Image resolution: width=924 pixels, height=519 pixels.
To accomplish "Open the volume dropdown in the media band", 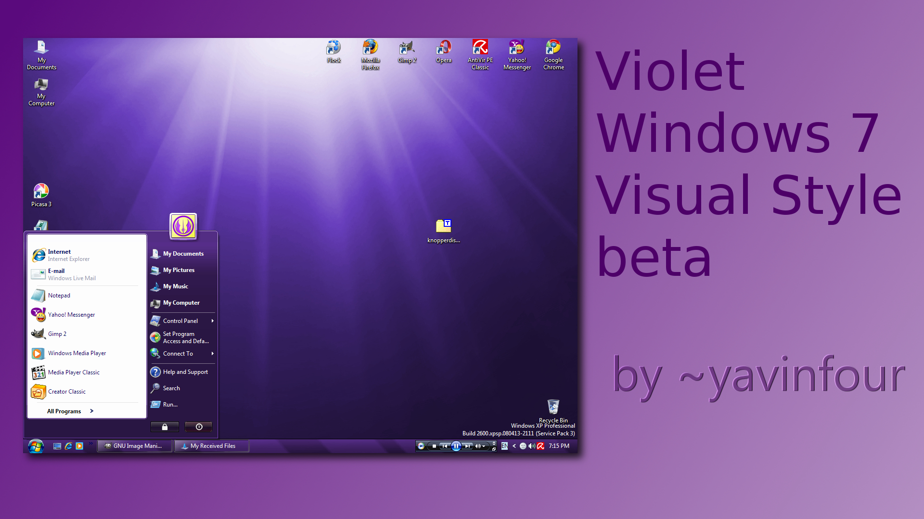I will coord(483,446).
